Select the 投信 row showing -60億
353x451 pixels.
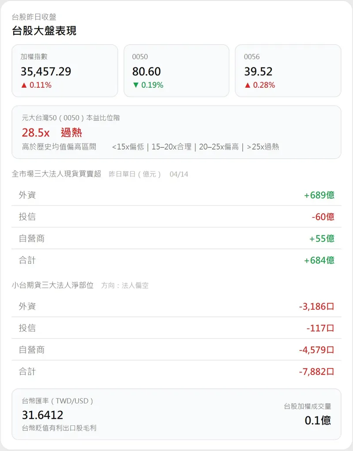coord(176,217)
